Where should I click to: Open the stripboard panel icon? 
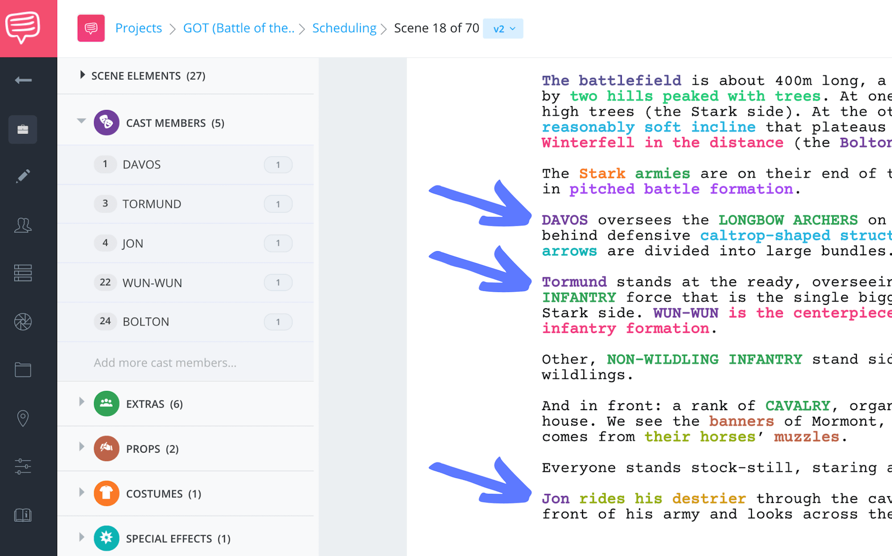click(x=23, y=273)
